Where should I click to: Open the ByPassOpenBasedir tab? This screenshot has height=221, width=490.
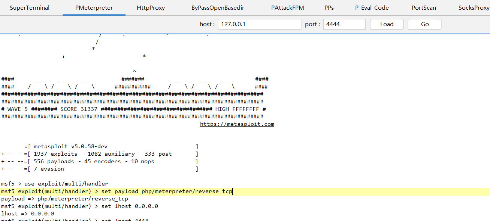(218, 7)
